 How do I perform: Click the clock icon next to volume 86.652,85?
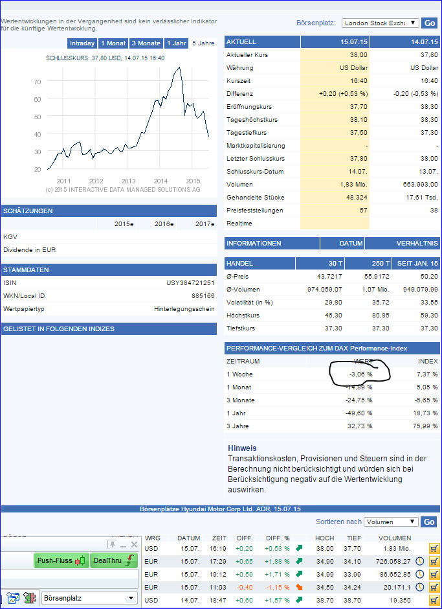pos(419,573)
